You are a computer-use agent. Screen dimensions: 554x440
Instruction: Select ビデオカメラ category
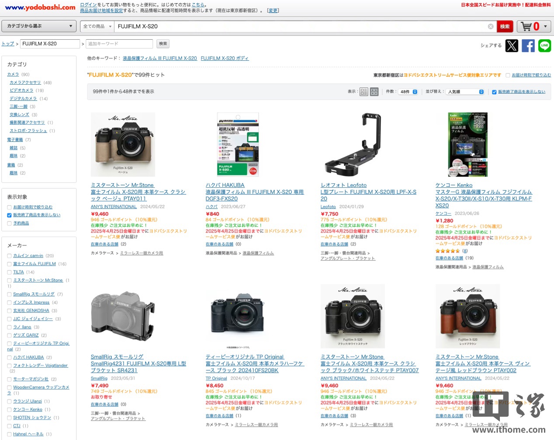click(x=21, y=90)
